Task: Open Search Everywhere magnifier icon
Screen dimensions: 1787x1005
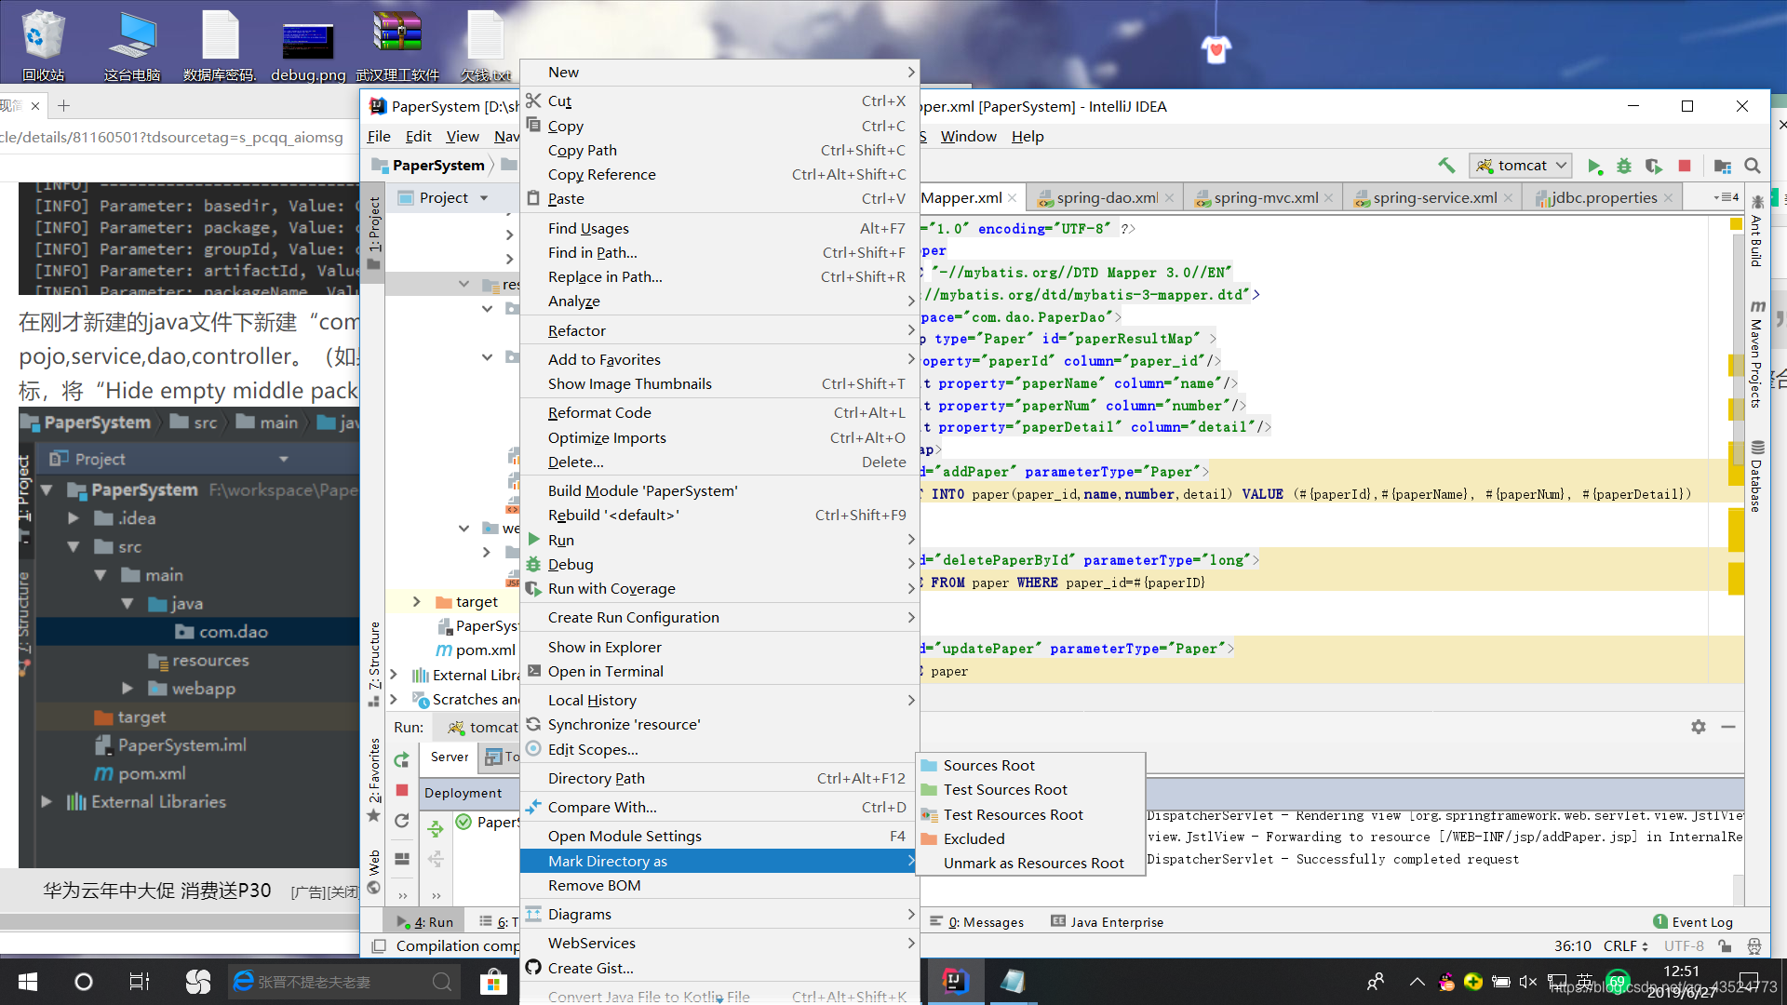Action: pos(1753,166)
